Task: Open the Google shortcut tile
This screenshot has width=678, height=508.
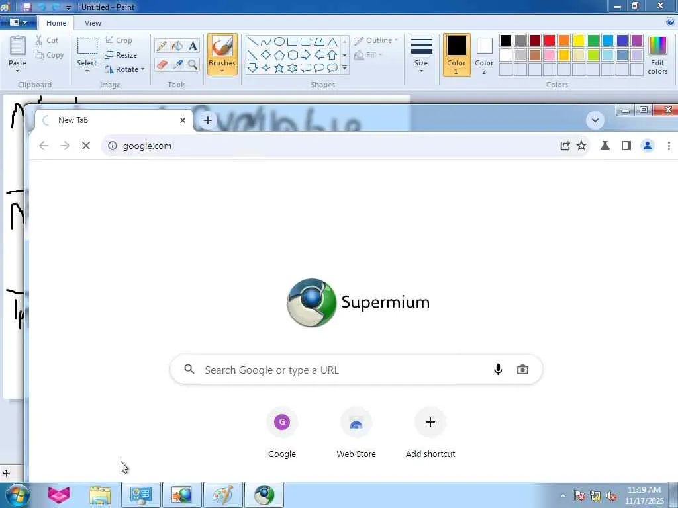Action: coord(282,433)
